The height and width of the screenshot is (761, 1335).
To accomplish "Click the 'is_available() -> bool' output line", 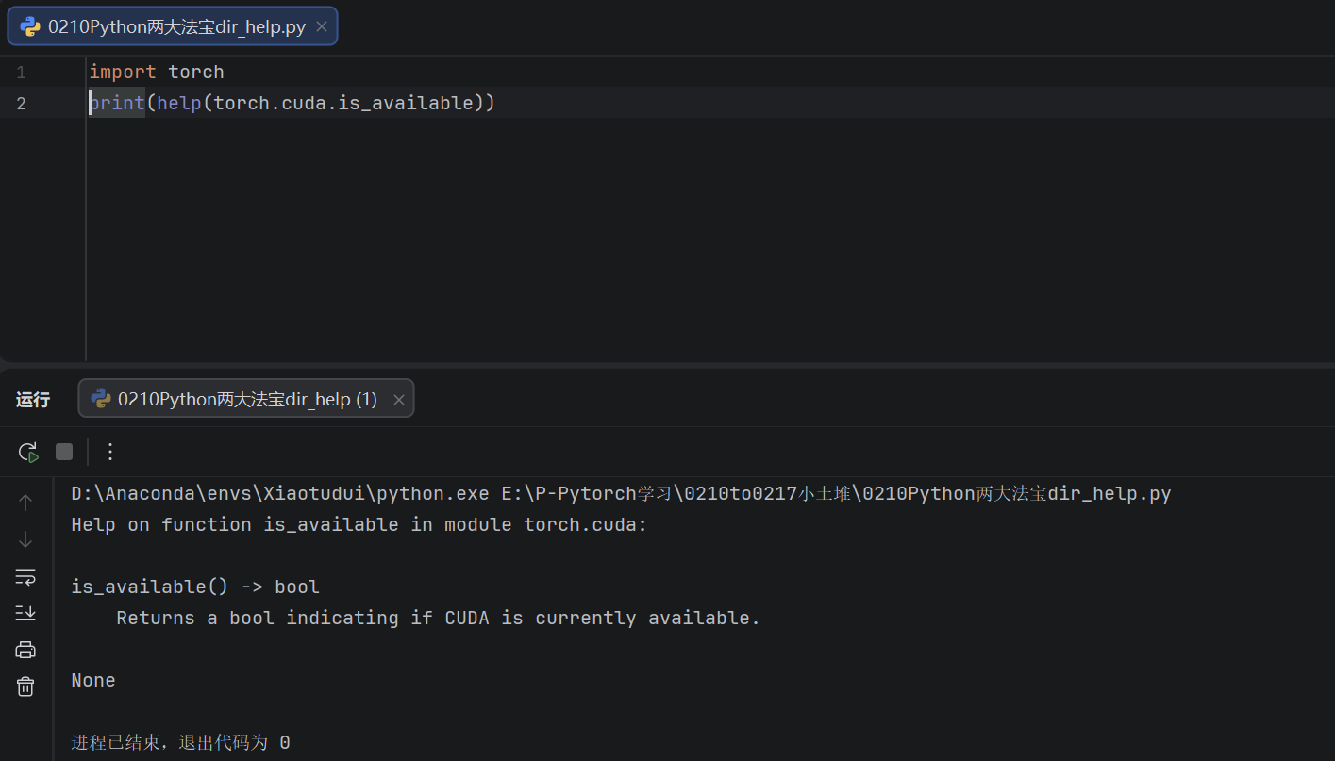I will coord(195,587).
